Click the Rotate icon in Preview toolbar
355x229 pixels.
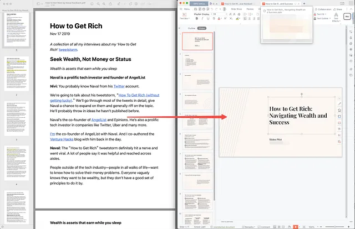[130, 4]
